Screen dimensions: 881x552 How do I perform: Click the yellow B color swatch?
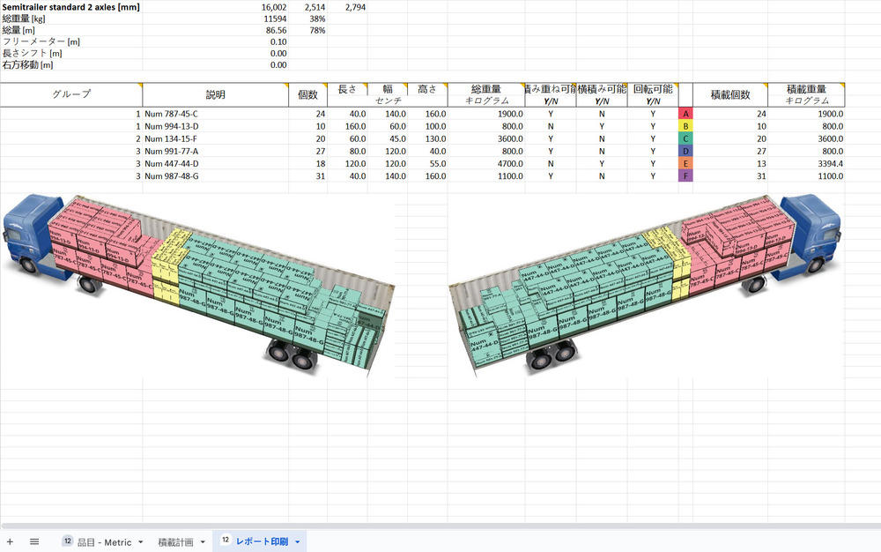(685, 126)
